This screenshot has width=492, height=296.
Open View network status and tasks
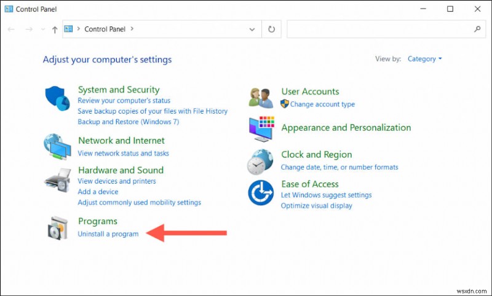(124, 153)
